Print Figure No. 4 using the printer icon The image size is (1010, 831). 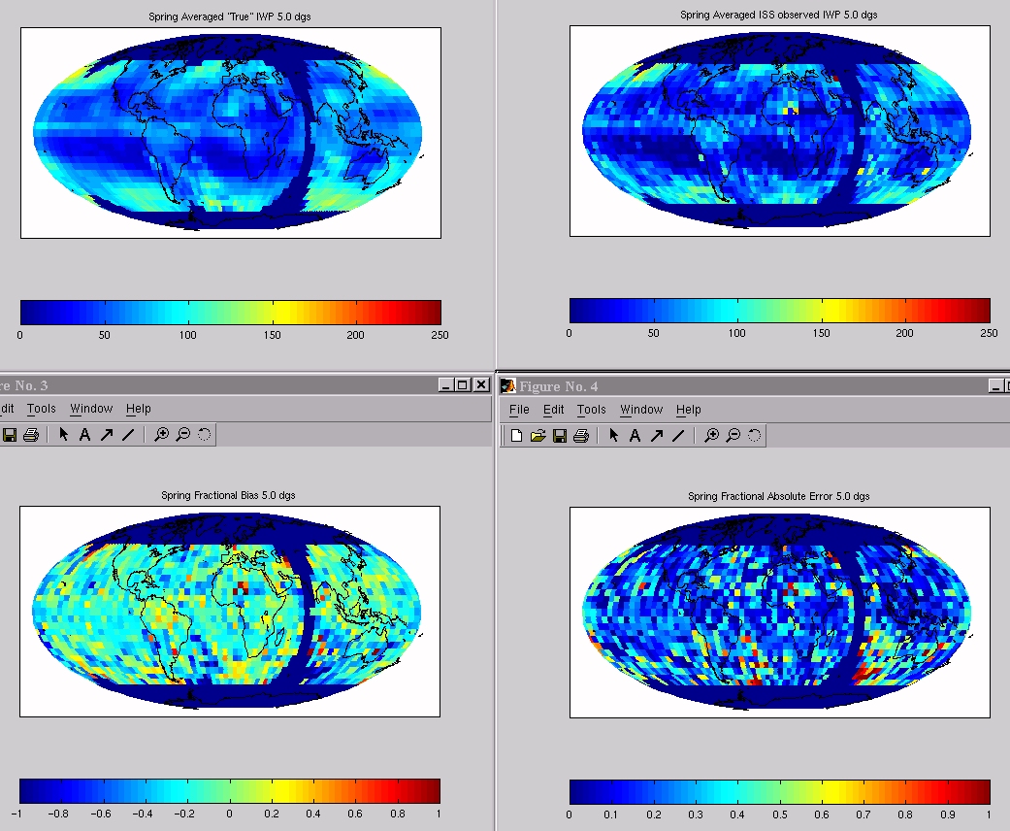coord(580,436)
